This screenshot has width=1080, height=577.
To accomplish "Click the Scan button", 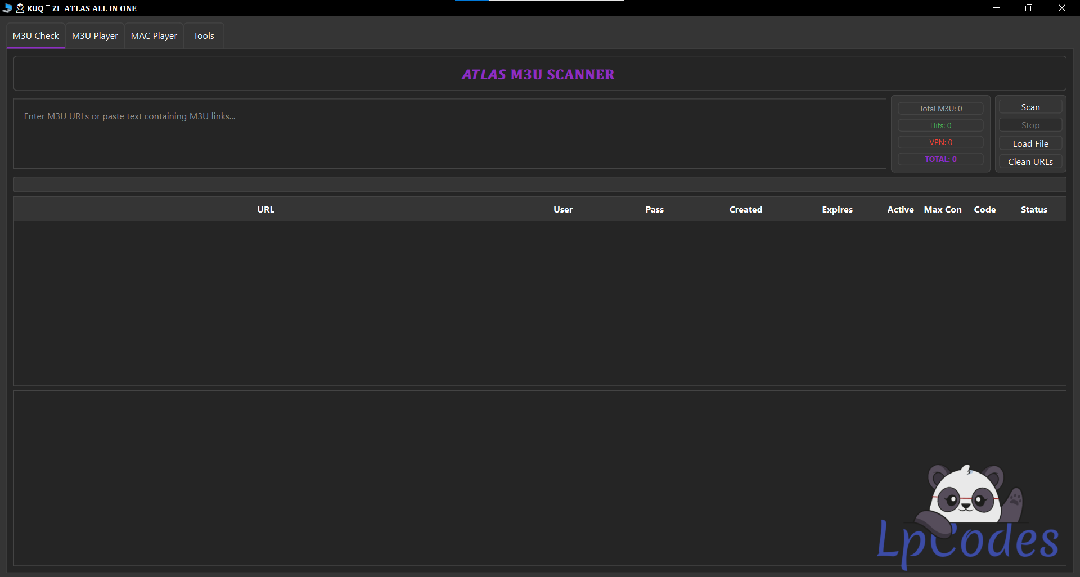I will (1030, 107).
